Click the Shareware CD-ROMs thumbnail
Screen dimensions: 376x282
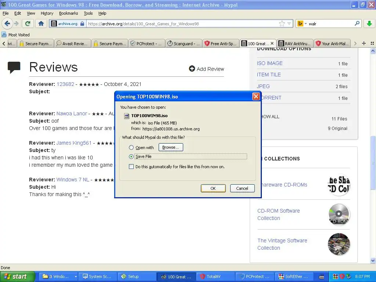339,185
